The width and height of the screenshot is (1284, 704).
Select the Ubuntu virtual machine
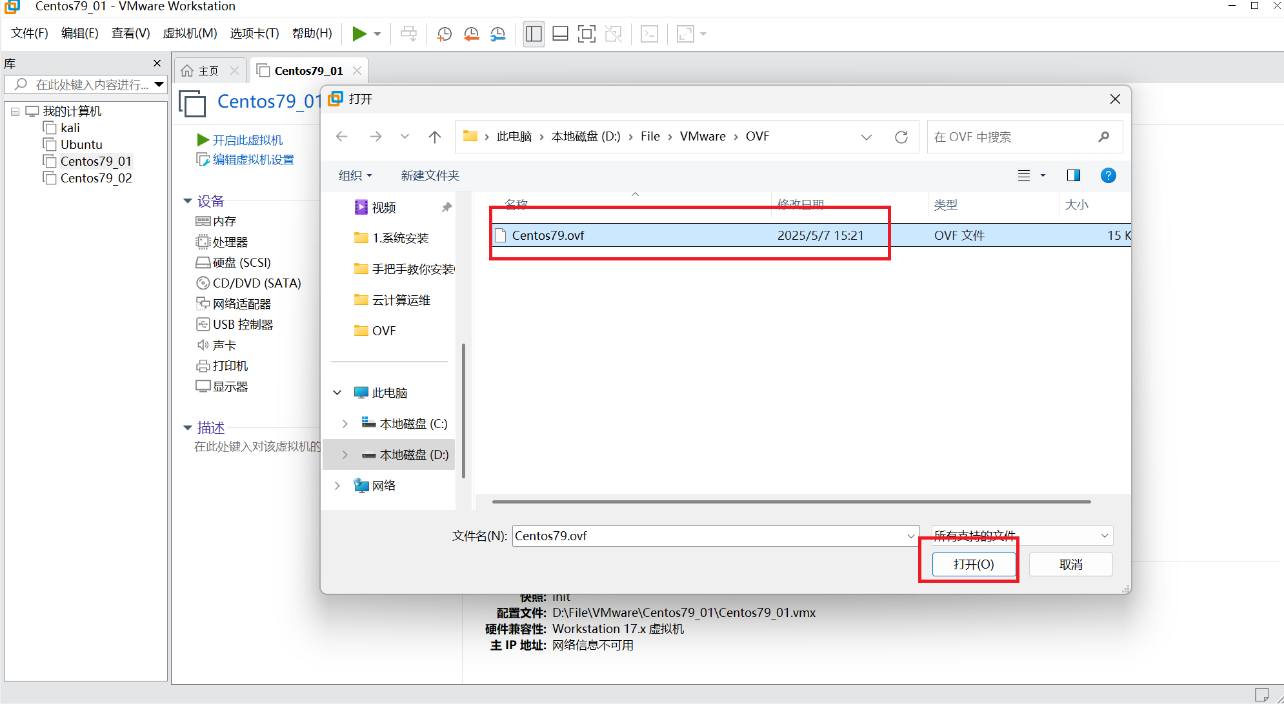tap(81, 144)
